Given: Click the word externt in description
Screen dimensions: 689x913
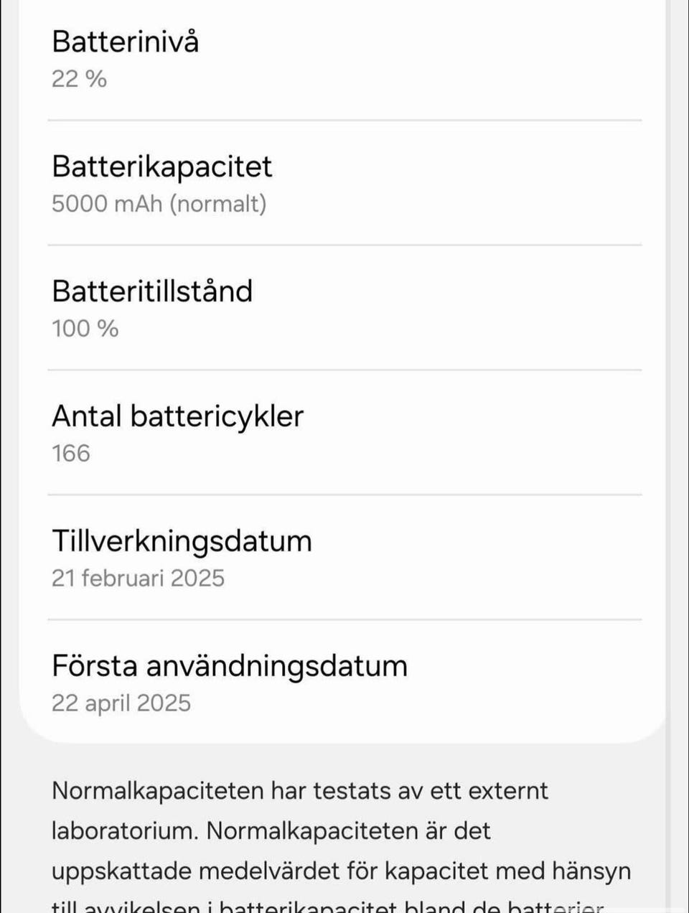Looking at the screenshot, I should click(508, 791).
